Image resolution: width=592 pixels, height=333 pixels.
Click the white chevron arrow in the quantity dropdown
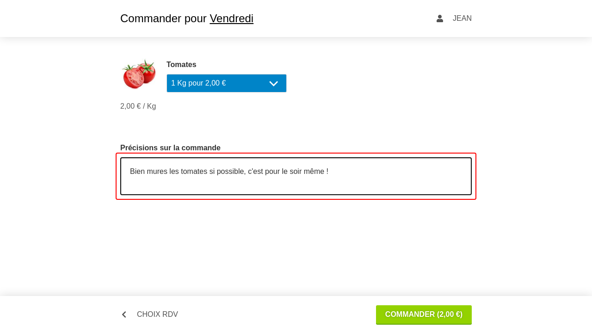(273, 84)
